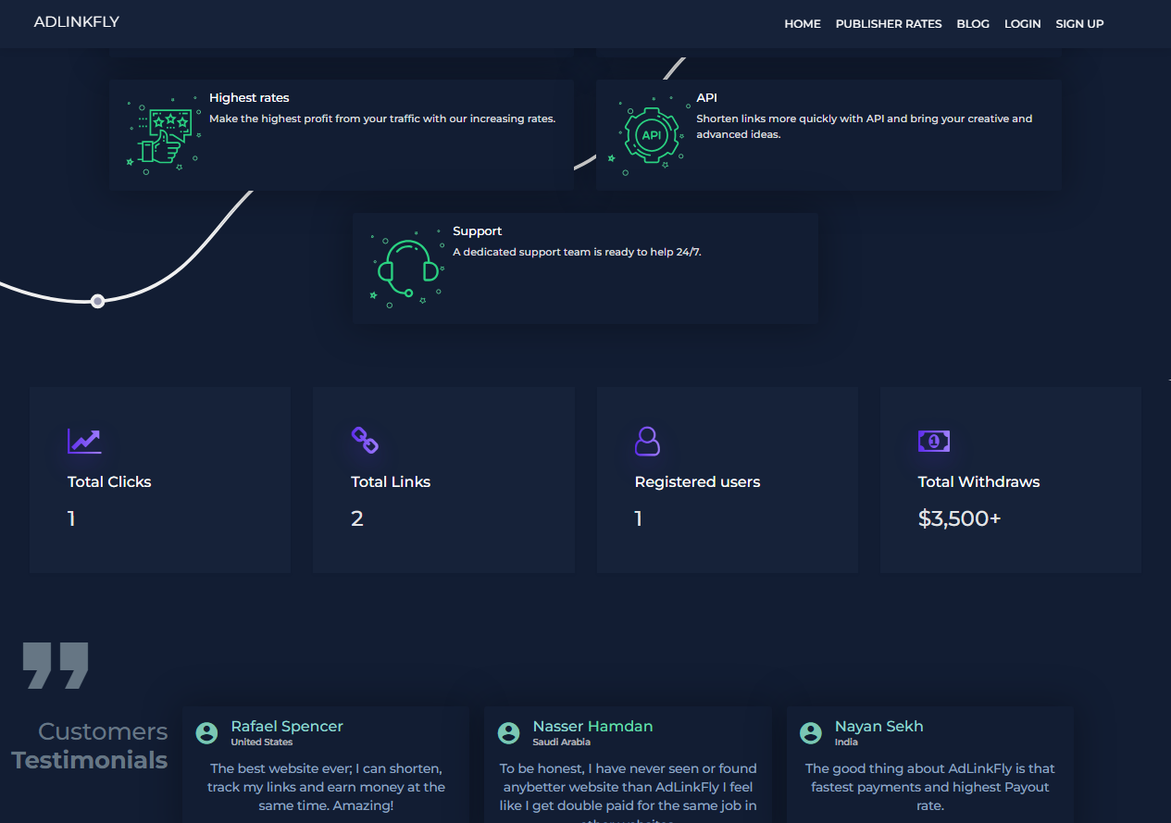Click the large quotation mark icon
This screenshot has height=823, width=1171.
click(56, 666)
